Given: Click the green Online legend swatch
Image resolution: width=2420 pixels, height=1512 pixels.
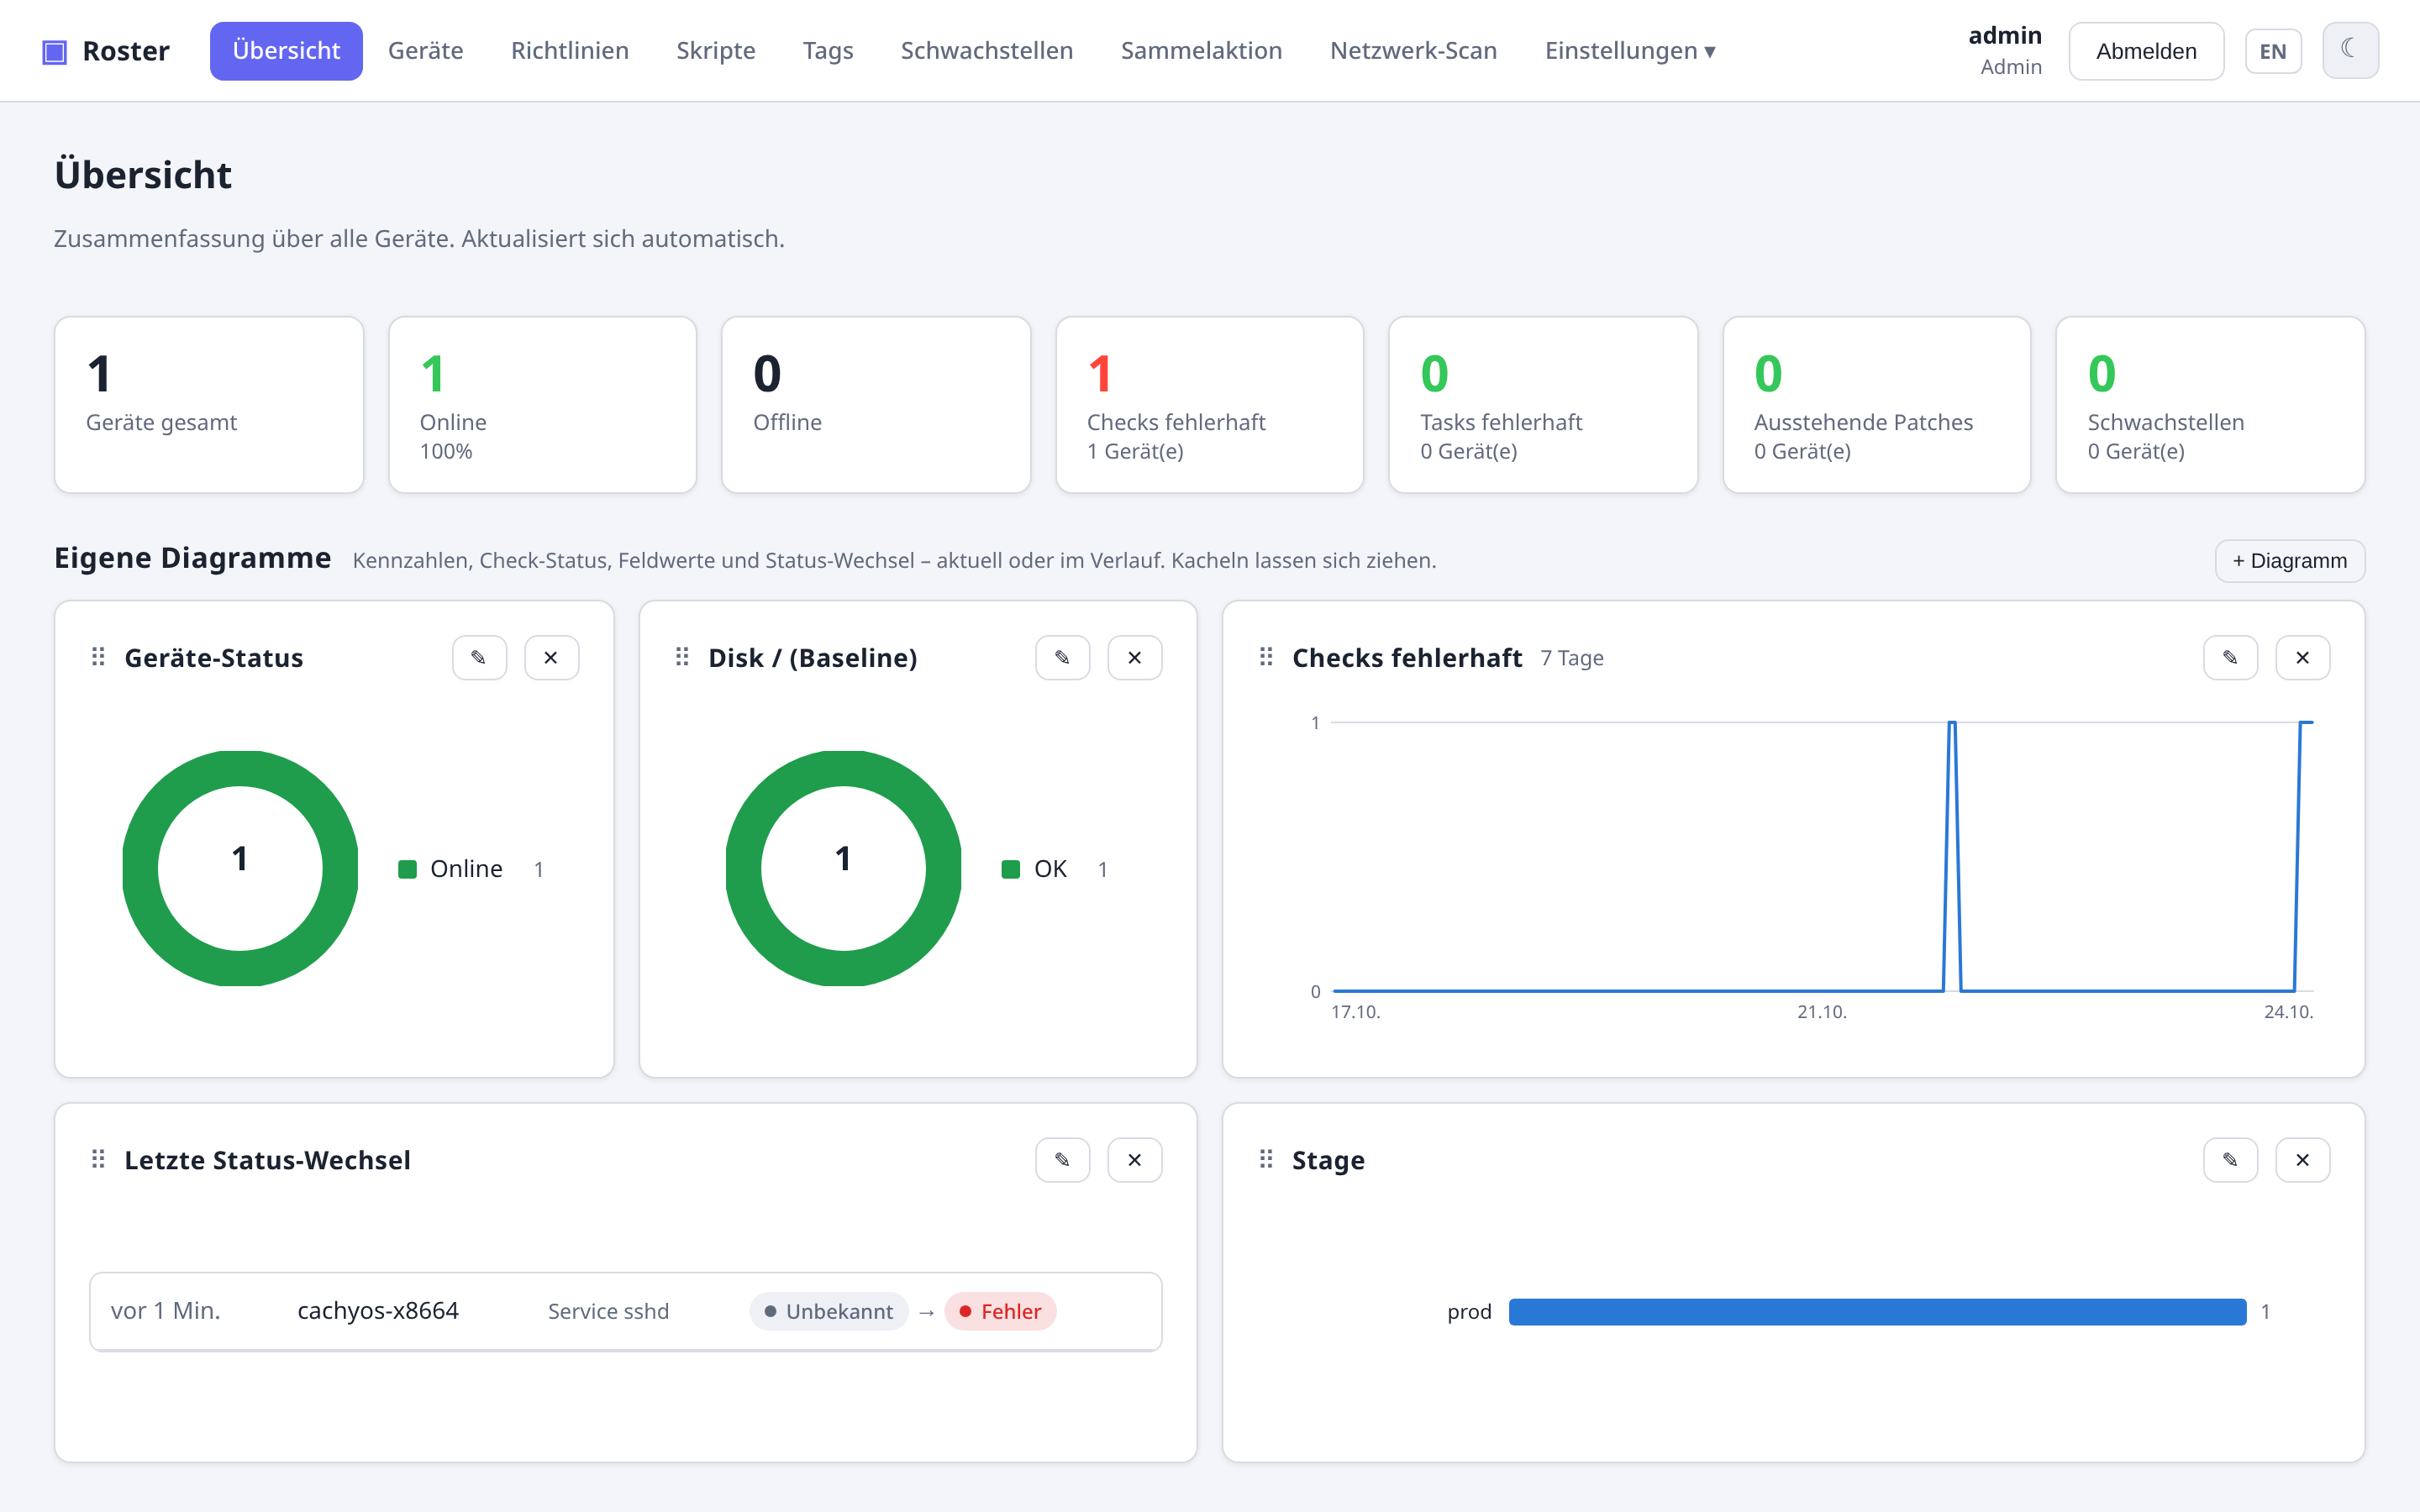Looking at the screenshot, I should (407, 869).
